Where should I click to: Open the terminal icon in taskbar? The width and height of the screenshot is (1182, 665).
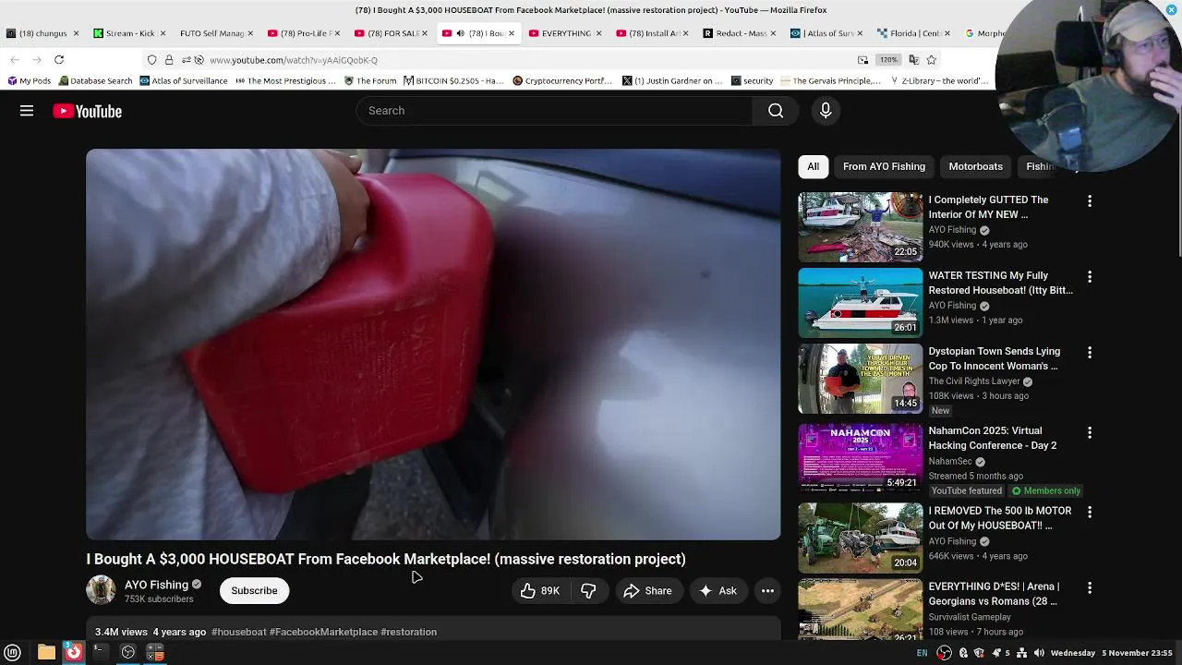pyautogui.click(x=100, y=653)
